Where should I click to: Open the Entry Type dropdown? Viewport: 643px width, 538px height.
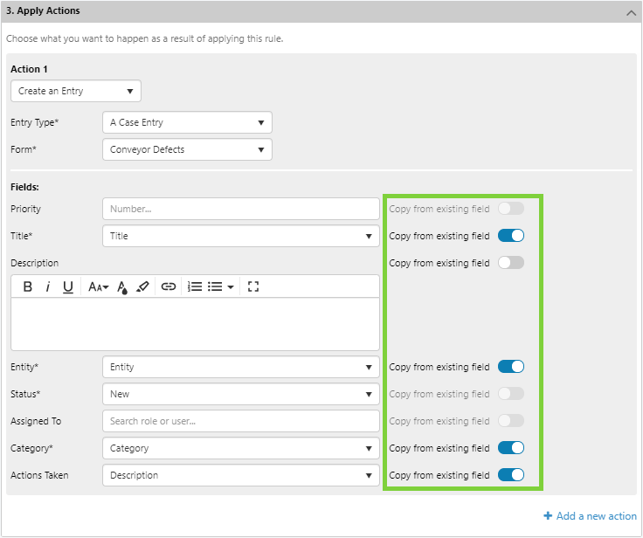pyautogui.click(x=186, y=122)
